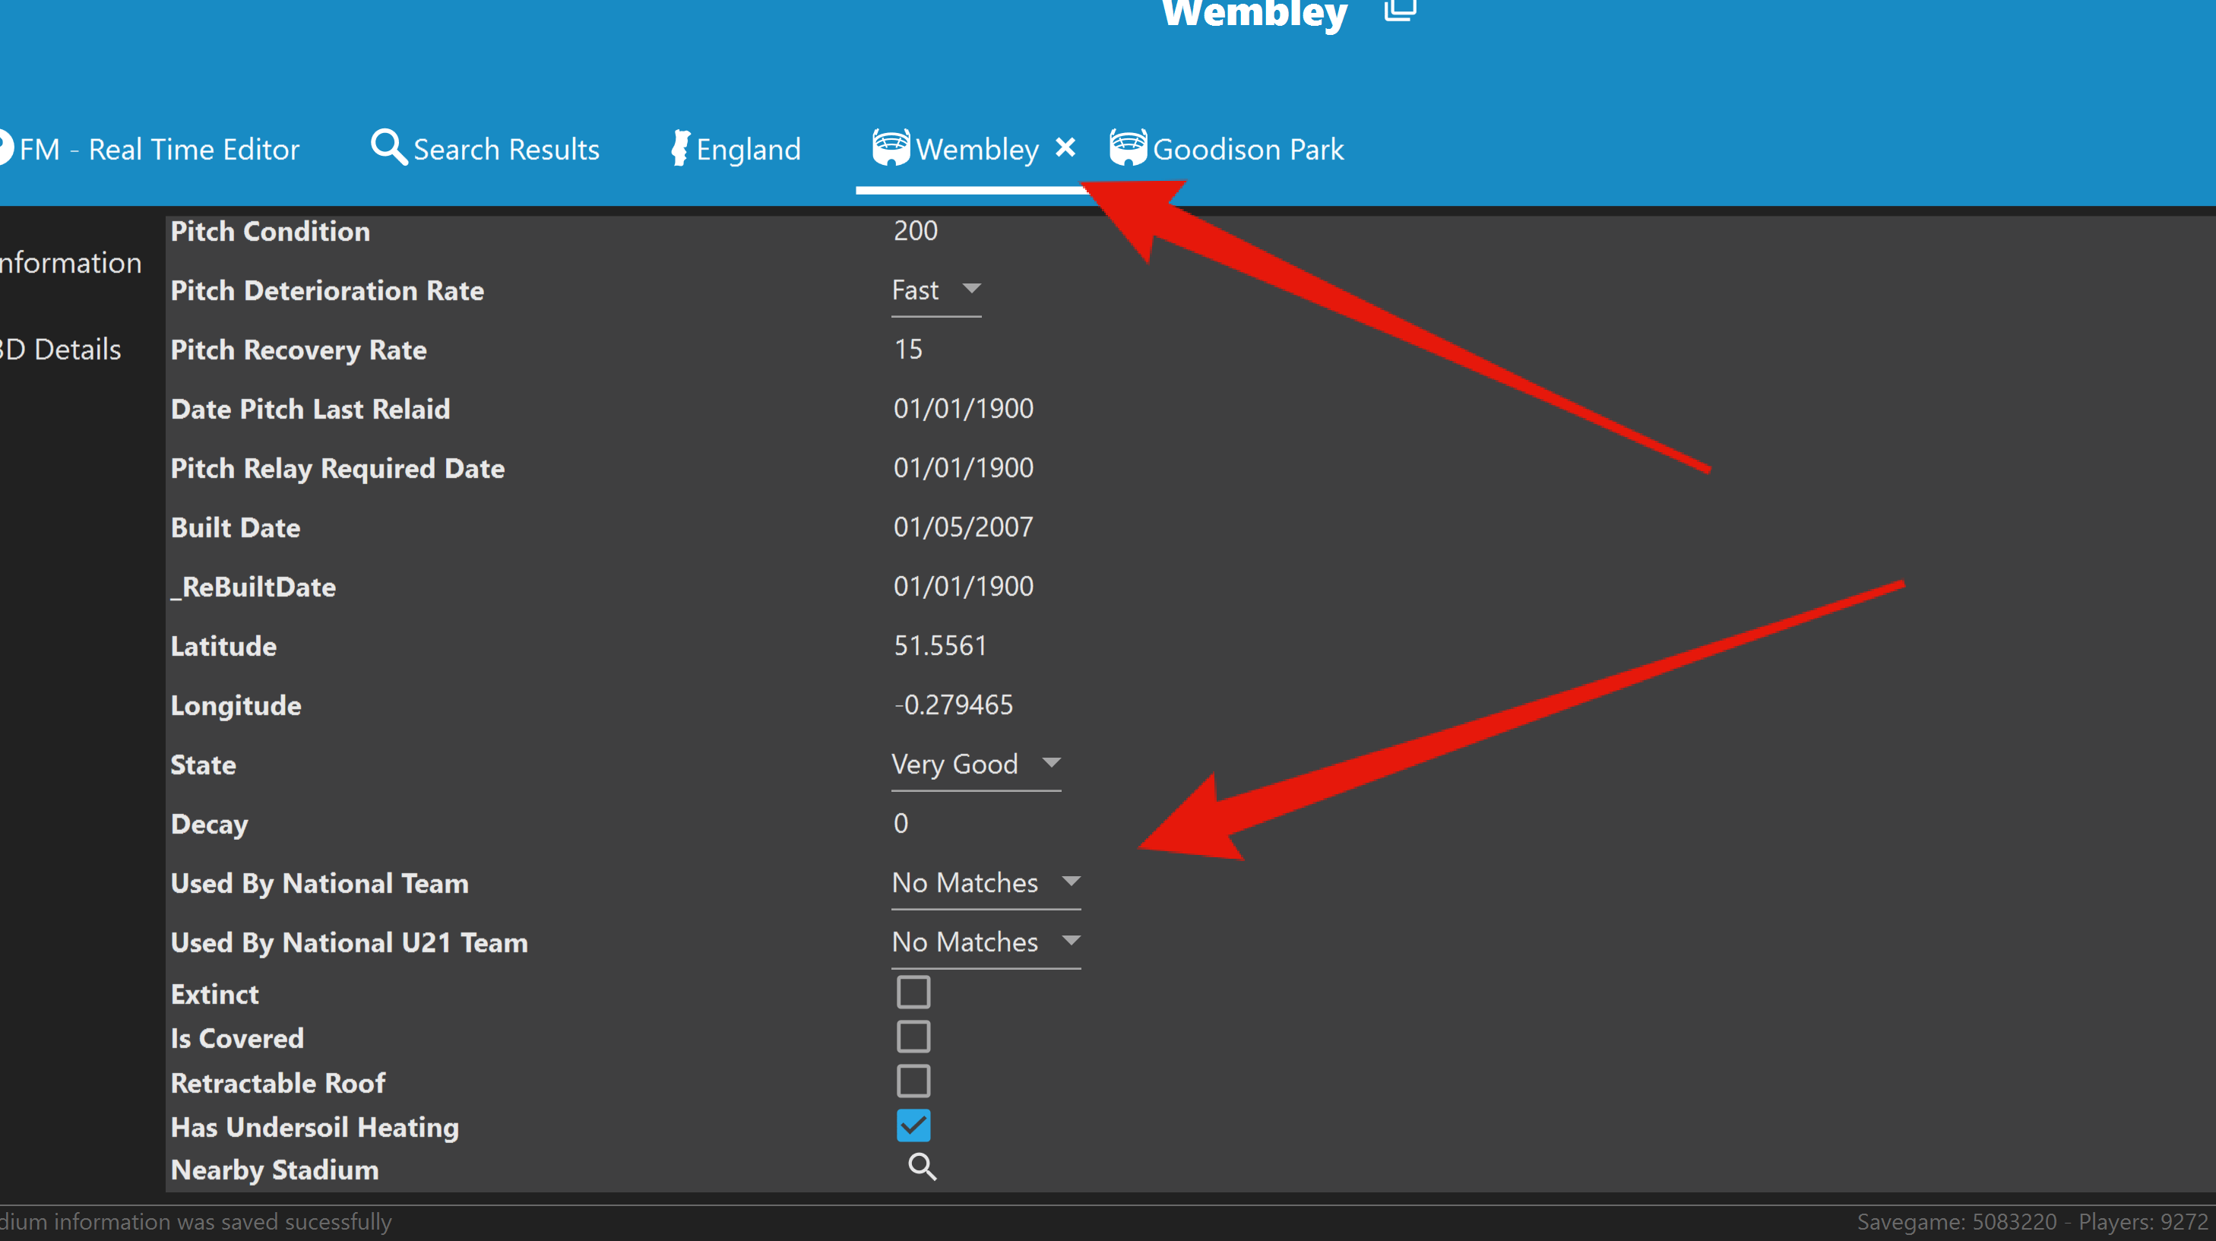This screenshot has width=2216, height=1241.
Task: Open Used By National U21 Team dropdown
Action: 985,942
